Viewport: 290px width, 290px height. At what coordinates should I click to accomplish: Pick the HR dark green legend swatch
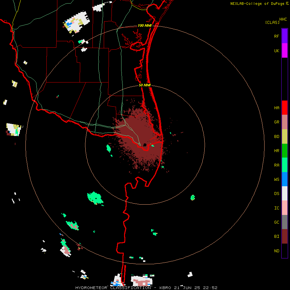click(285, 151)
